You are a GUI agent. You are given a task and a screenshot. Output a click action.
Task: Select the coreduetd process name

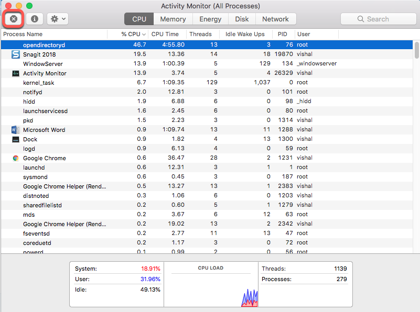point(37,243)
